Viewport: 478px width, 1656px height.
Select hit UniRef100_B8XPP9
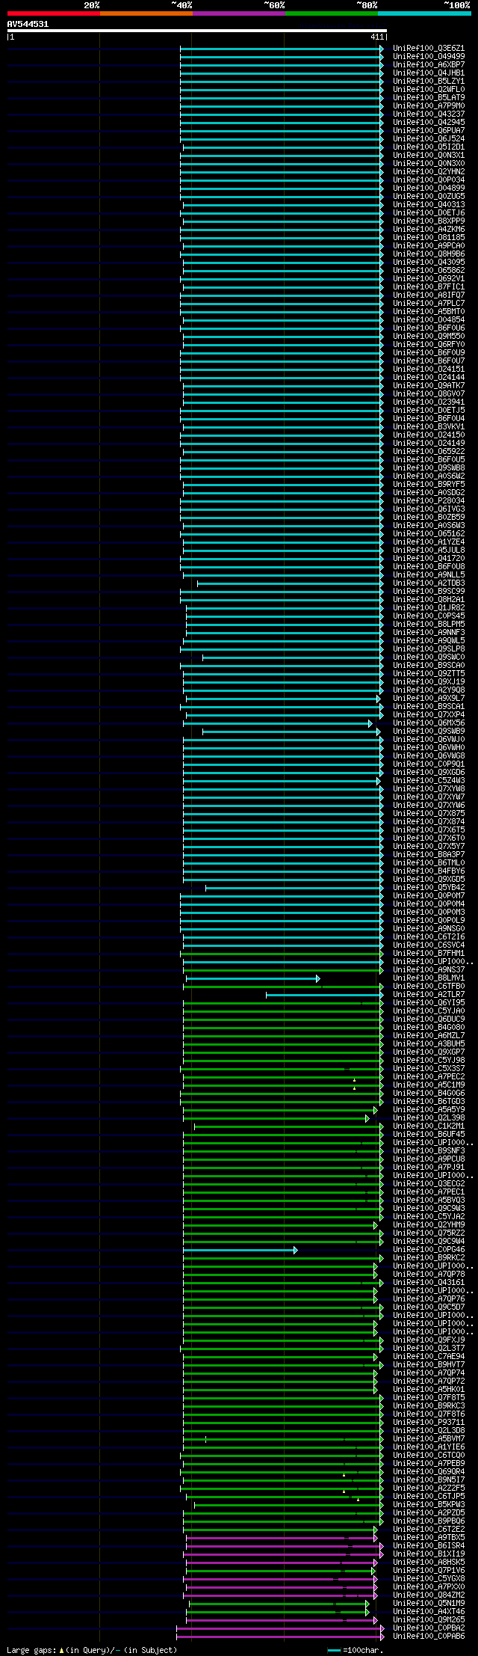(429, 221)
